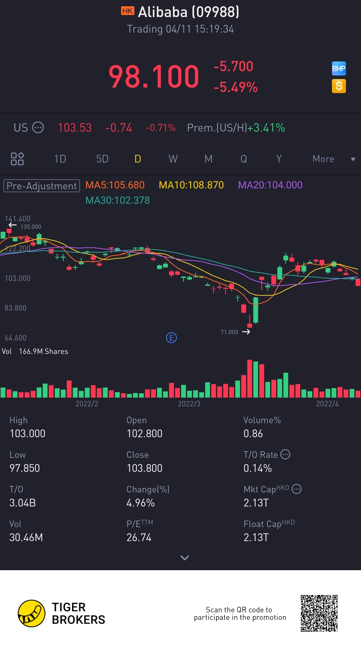Tap the US change -0.74
The image size is (361, 657).
(119, 127)
